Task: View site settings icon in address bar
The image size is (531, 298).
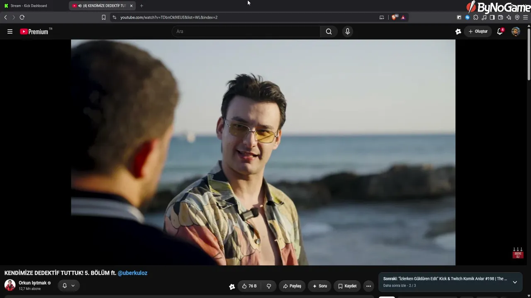Action: click(114, 17)
